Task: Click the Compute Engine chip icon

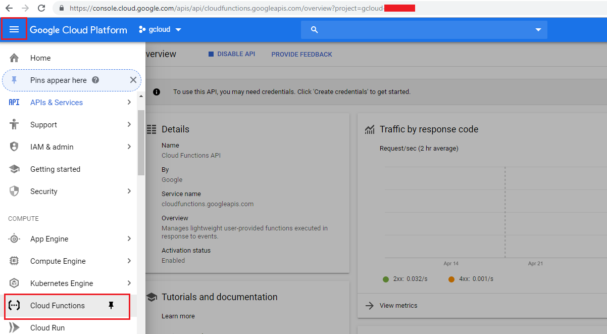Action: (14, 261)
